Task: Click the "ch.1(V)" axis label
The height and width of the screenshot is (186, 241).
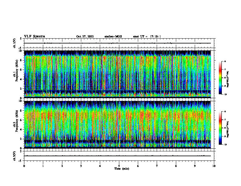Action: pyautogui.click(x=14, y=43)
